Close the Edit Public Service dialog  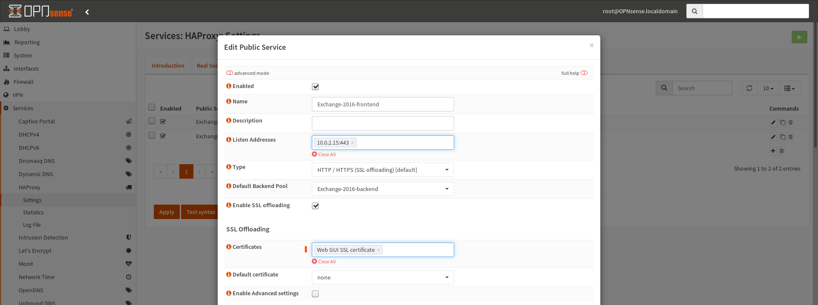pos(591,45)
